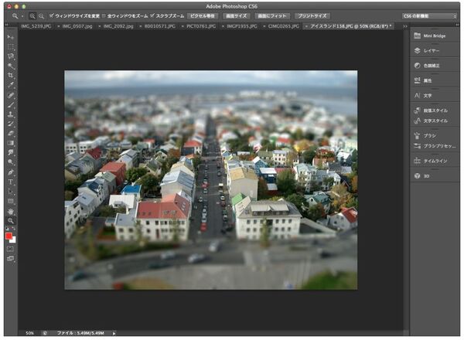Click the tilt-shift city photo canvas
464x340 pixels.
(210, 180)
